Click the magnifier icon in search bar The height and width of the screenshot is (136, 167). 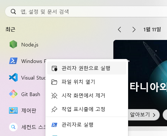(13, 12)
